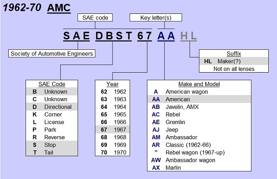Select the highlighted 'AA American' row
The height and width of the screenshot is (179, 277).
tap(199, 99)
